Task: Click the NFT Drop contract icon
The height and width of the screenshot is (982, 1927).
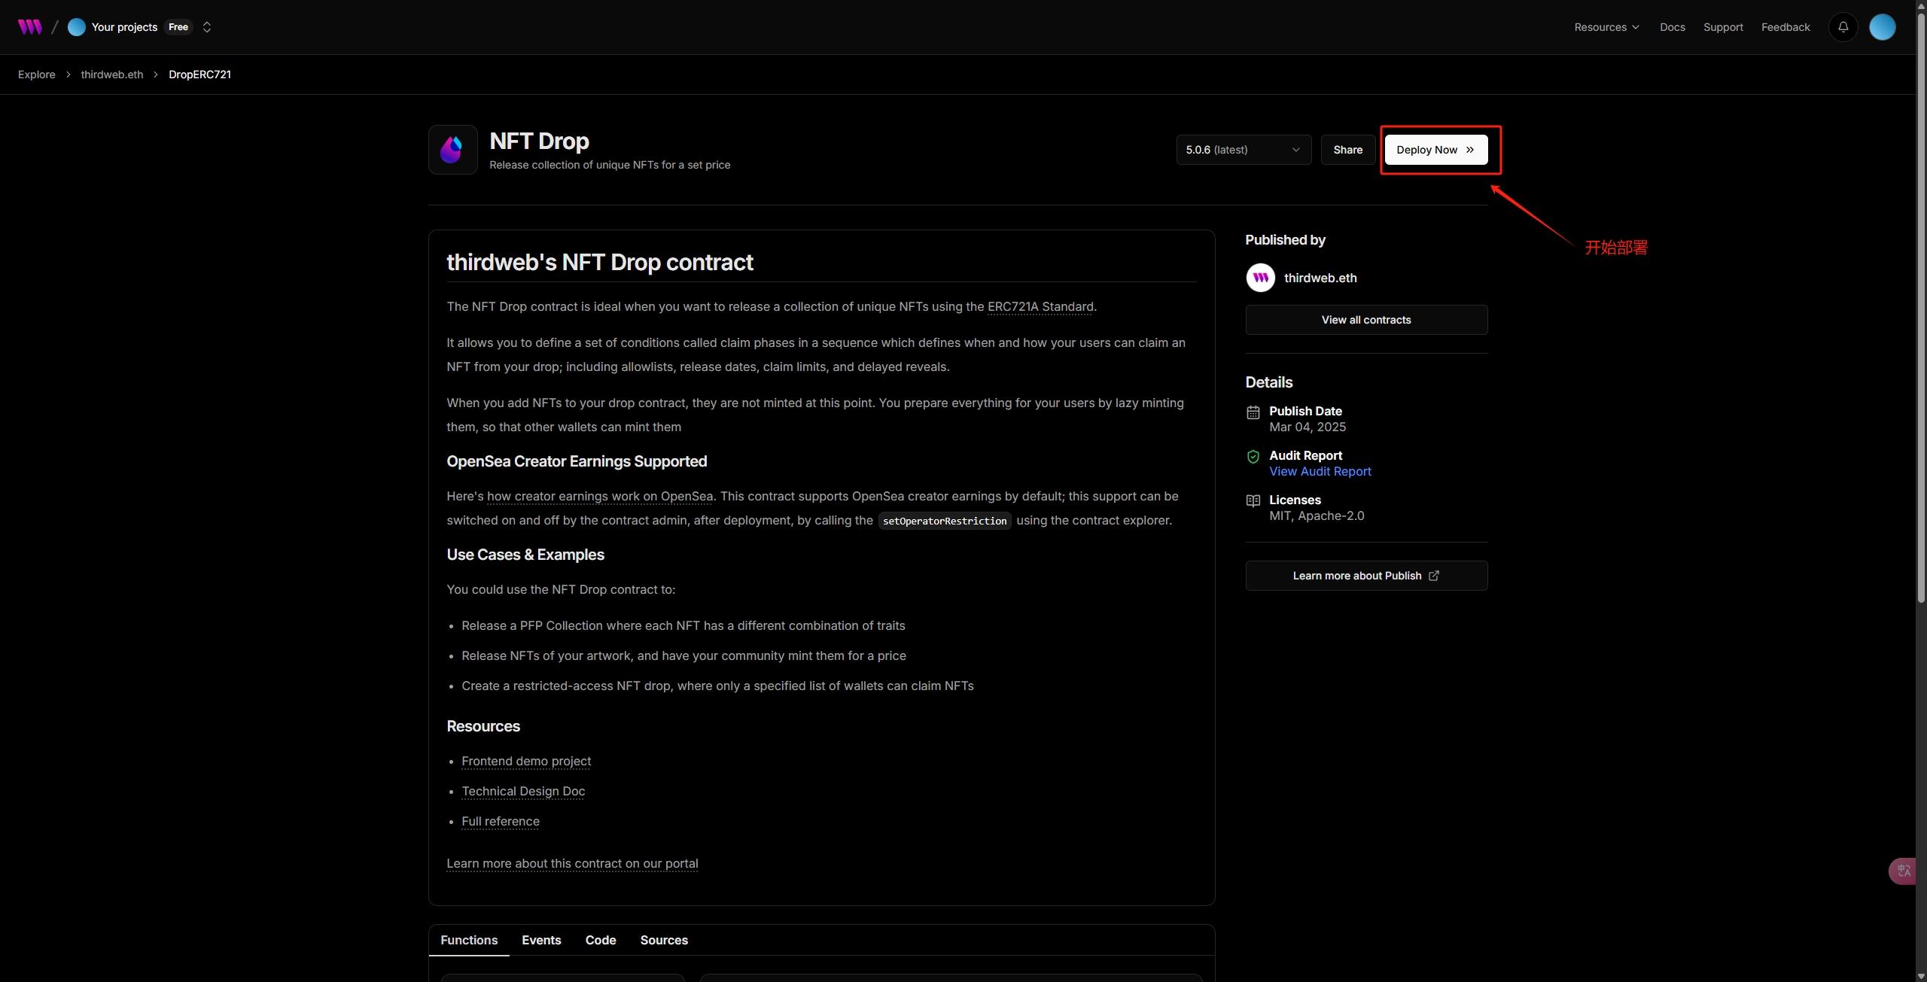Action: click(x=452, y=150)
